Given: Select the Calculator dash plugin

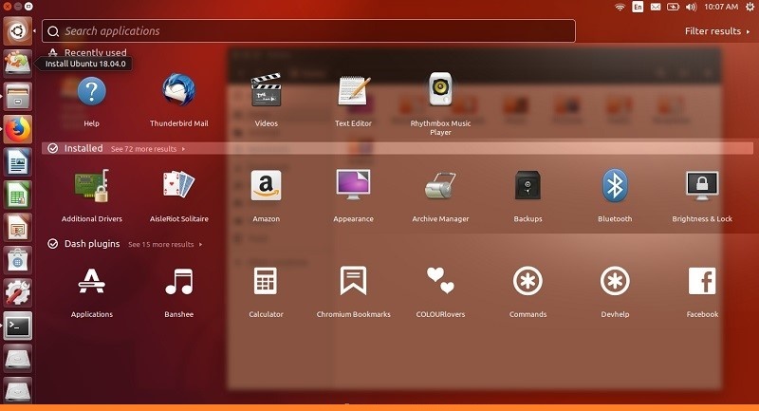Looking at the screenshot, I should (266, 281).
